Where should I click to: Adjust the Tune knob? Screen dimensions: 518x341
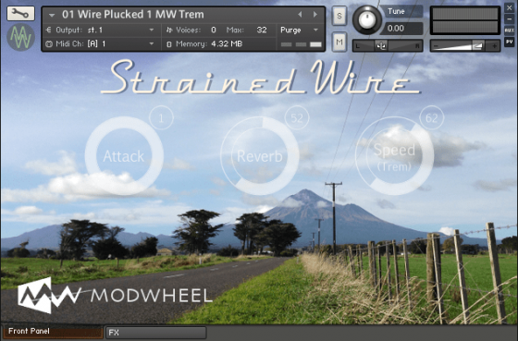pyautogui.click(x=367, y=19)
